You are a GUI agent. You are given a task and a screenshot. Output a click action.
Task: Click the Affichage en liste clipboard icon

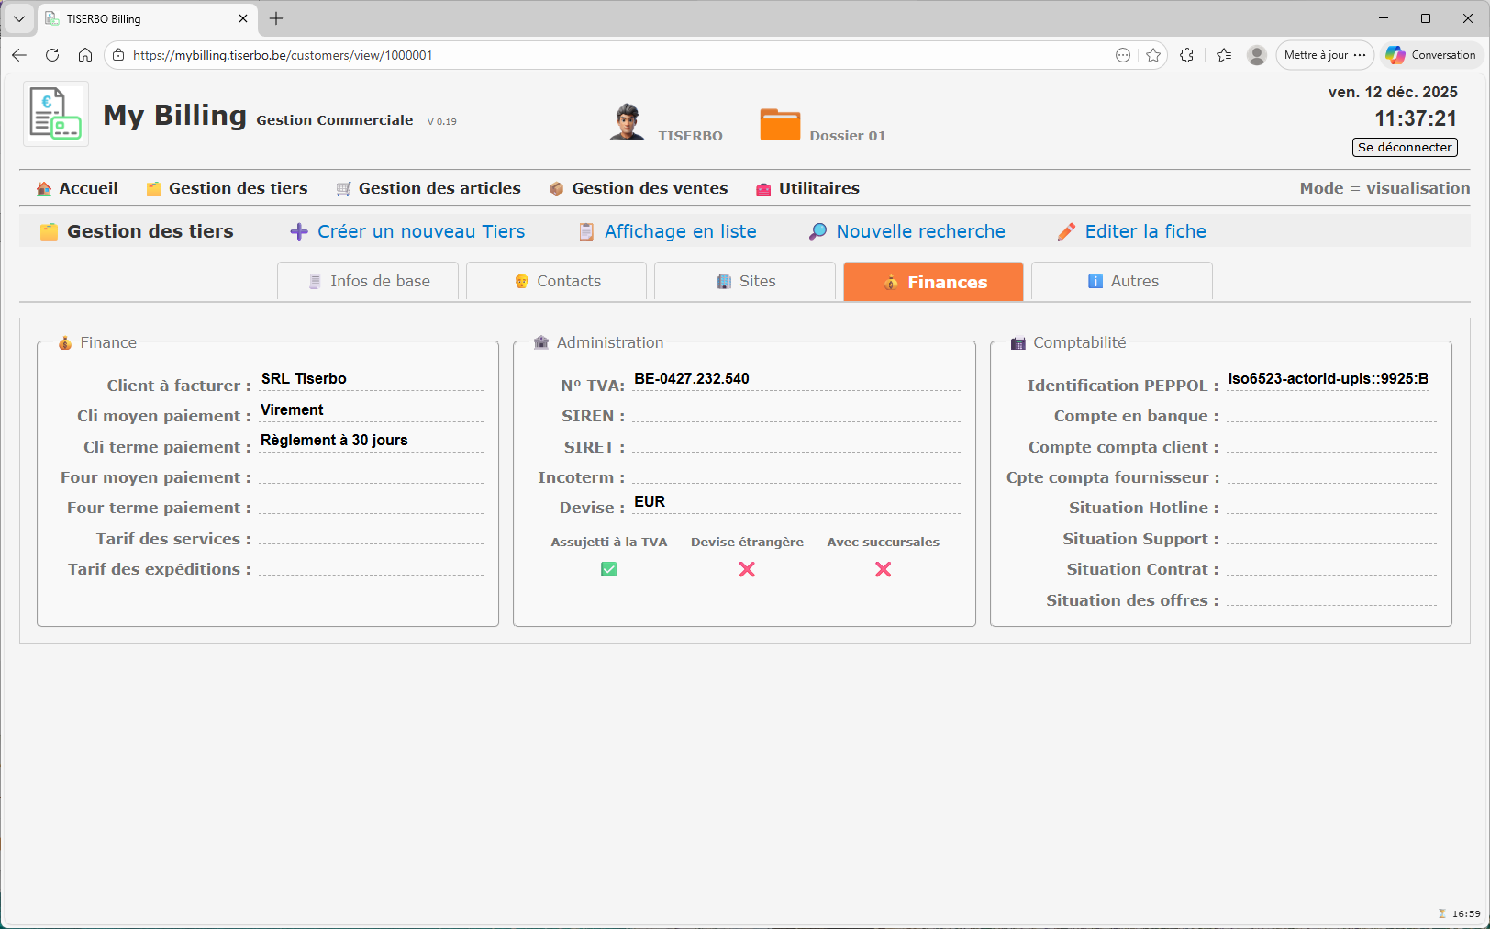(585, 231)
